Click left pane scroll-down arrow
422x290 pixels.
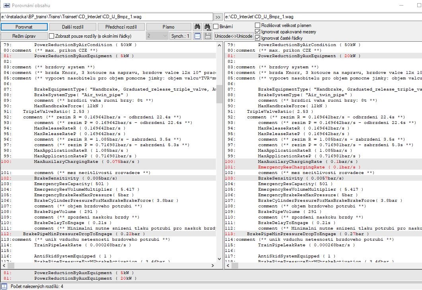point(220,259)
